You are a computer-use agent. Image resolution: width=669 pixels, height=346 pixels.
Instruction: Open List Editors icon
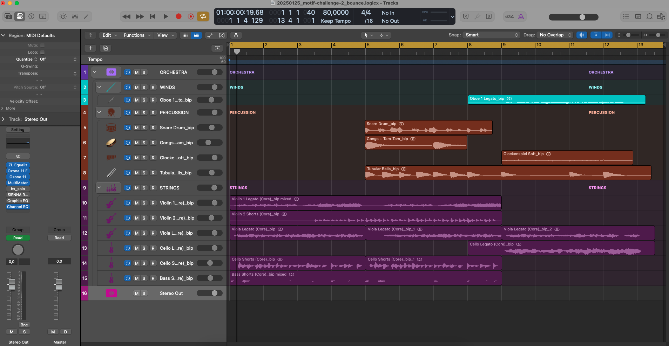tap(626, 16)
